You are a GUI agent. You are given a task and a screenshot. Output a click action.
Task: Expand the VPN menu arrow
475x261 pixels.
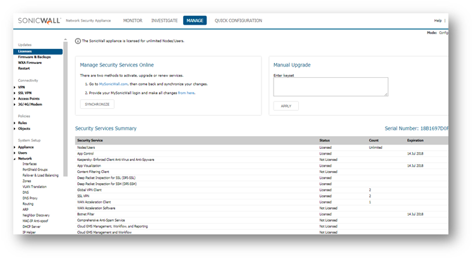point(15,87)
